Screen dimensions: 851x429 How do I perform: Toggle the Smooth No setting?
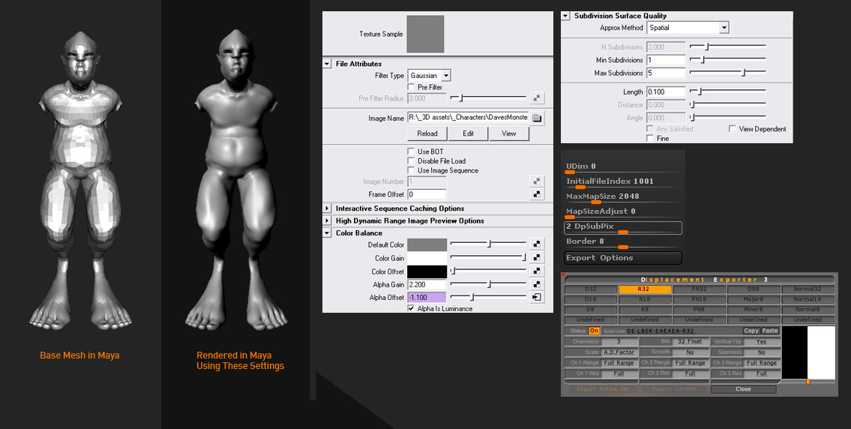pyautogui.click(x=690, y=352)
